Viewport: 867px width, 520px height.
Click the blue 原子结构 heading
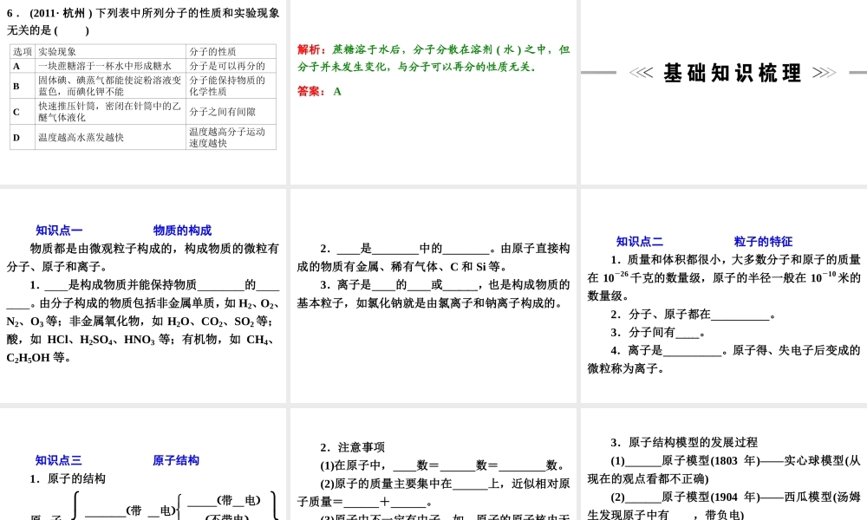tap(176, 460)
